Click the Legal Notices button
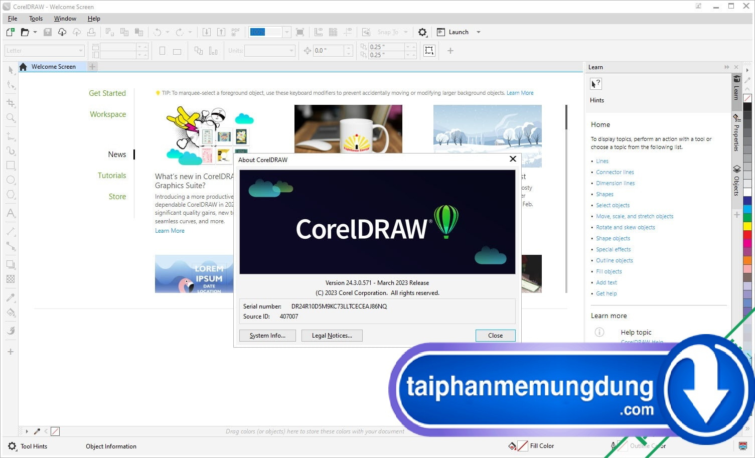 tap(332, 336)
